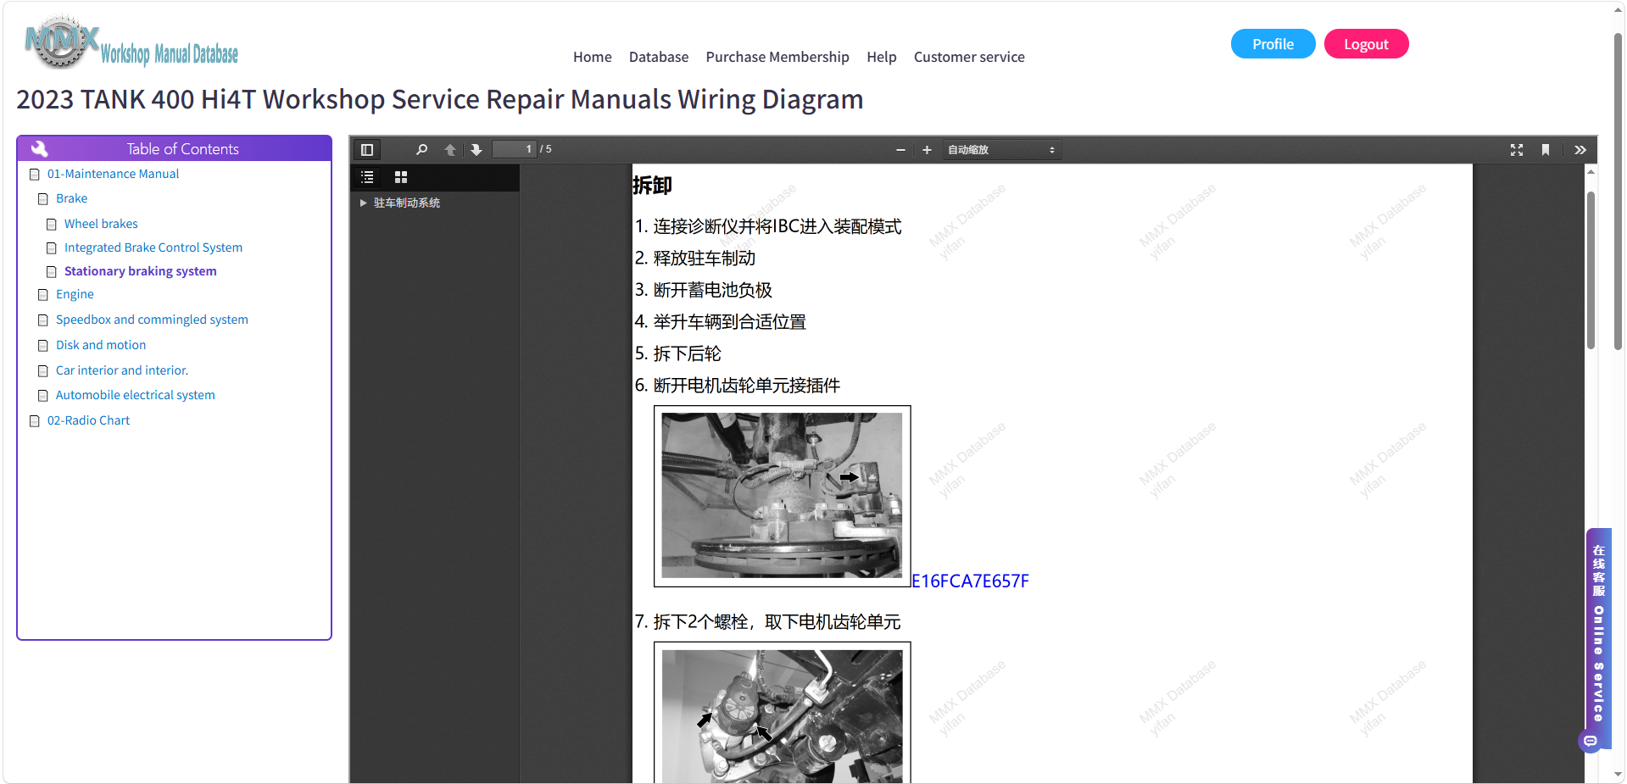This screenshot has height=784, width=1627.
Task: Click the 拆卸 heading
Action: (652, 186)
